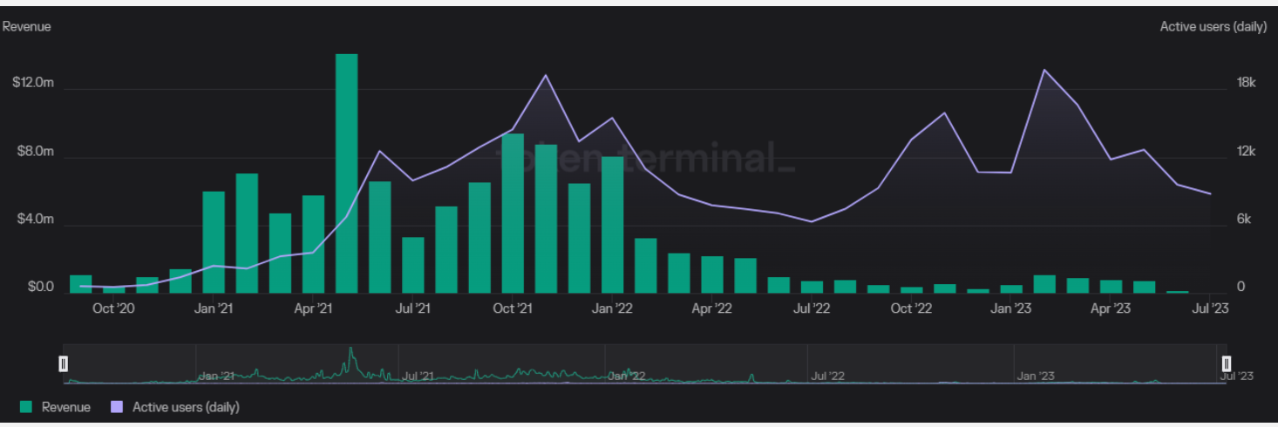Screen dimensions: 1278x427
Task: Toggle the Active users (daily) legend entry
Action: click(176, 407)
